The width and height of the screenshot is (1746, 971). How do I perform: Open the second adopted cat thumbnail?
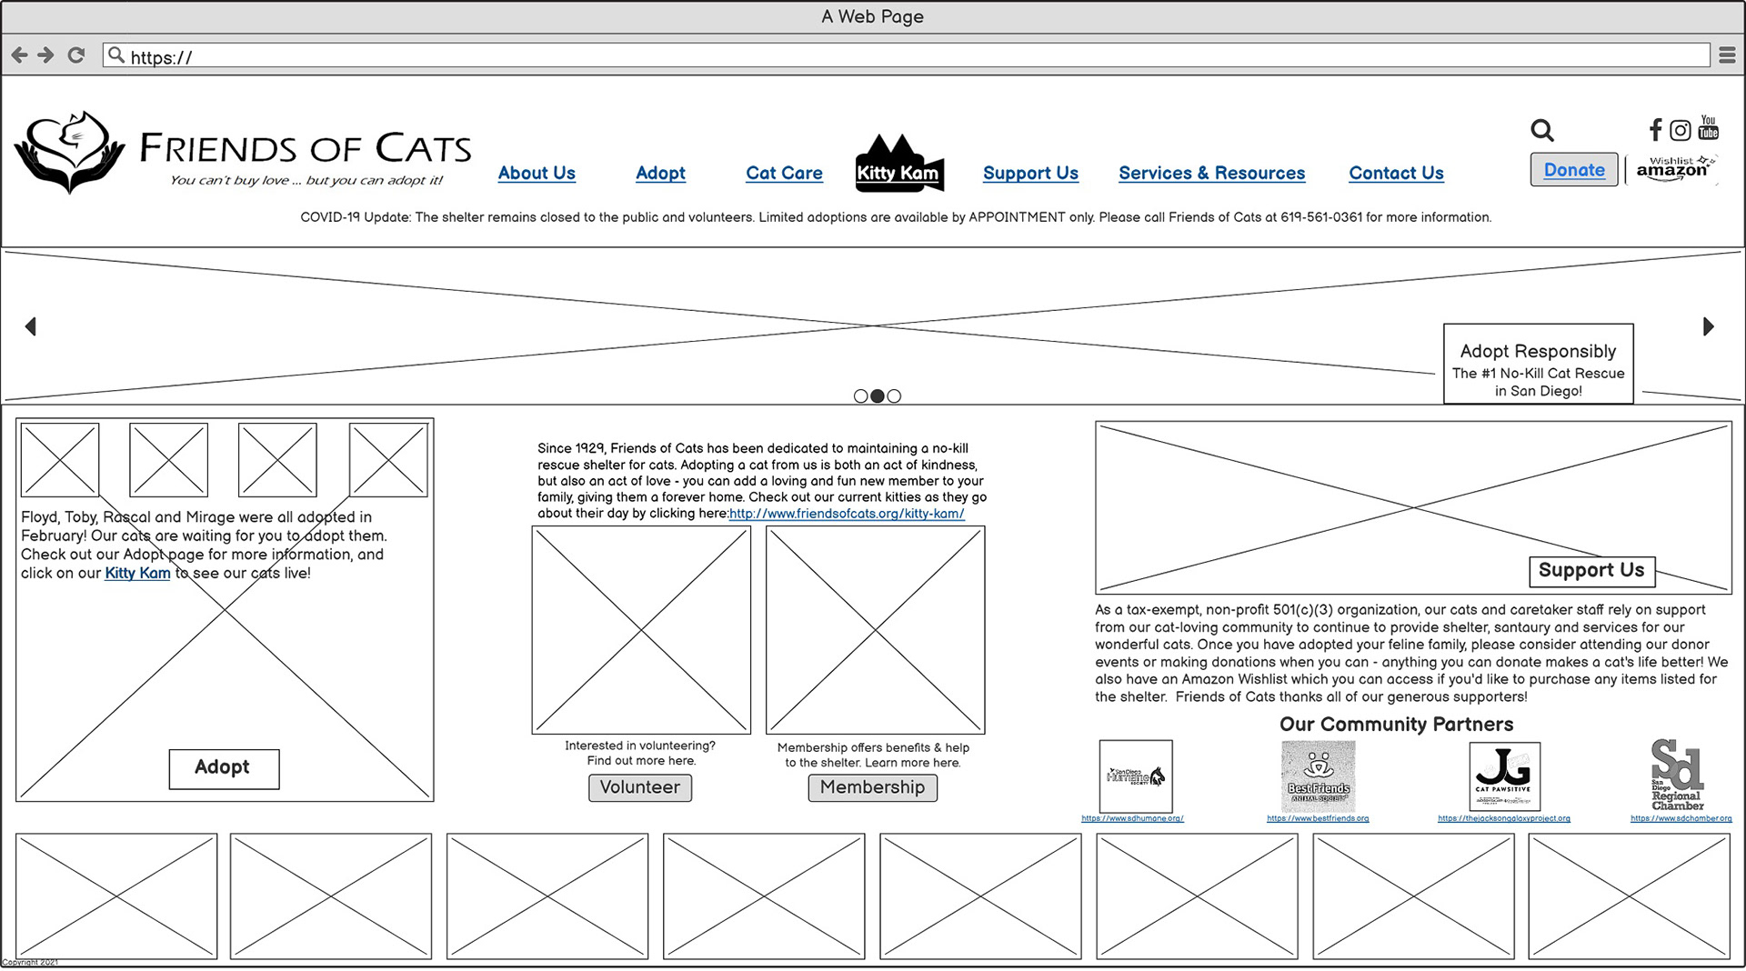tap(168, 460)
